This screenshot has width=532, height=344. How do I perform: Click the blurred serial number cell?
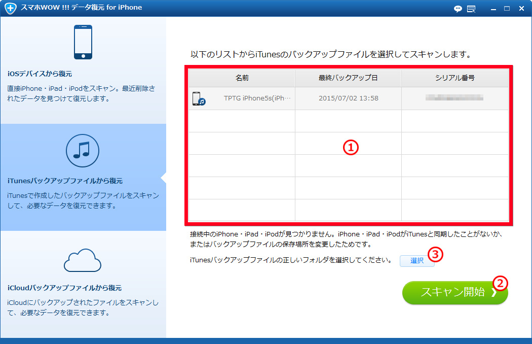pyautogui.click(x=455, y=98)
